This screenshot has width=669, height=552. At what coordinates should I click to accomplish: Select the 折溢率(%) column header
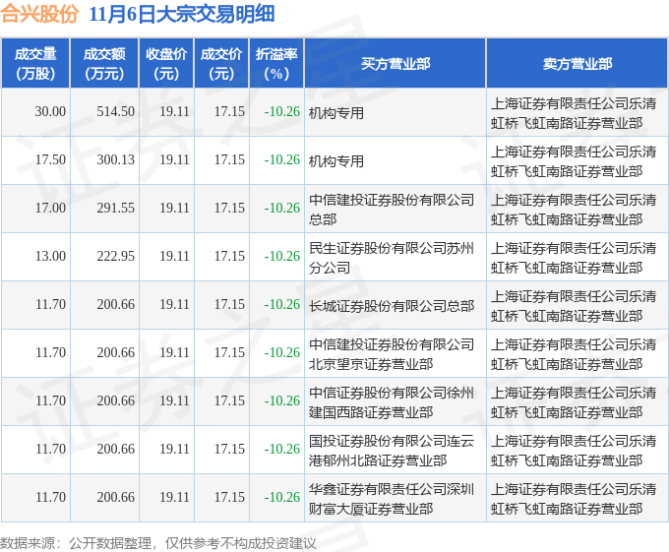click(x=276, y=64)
